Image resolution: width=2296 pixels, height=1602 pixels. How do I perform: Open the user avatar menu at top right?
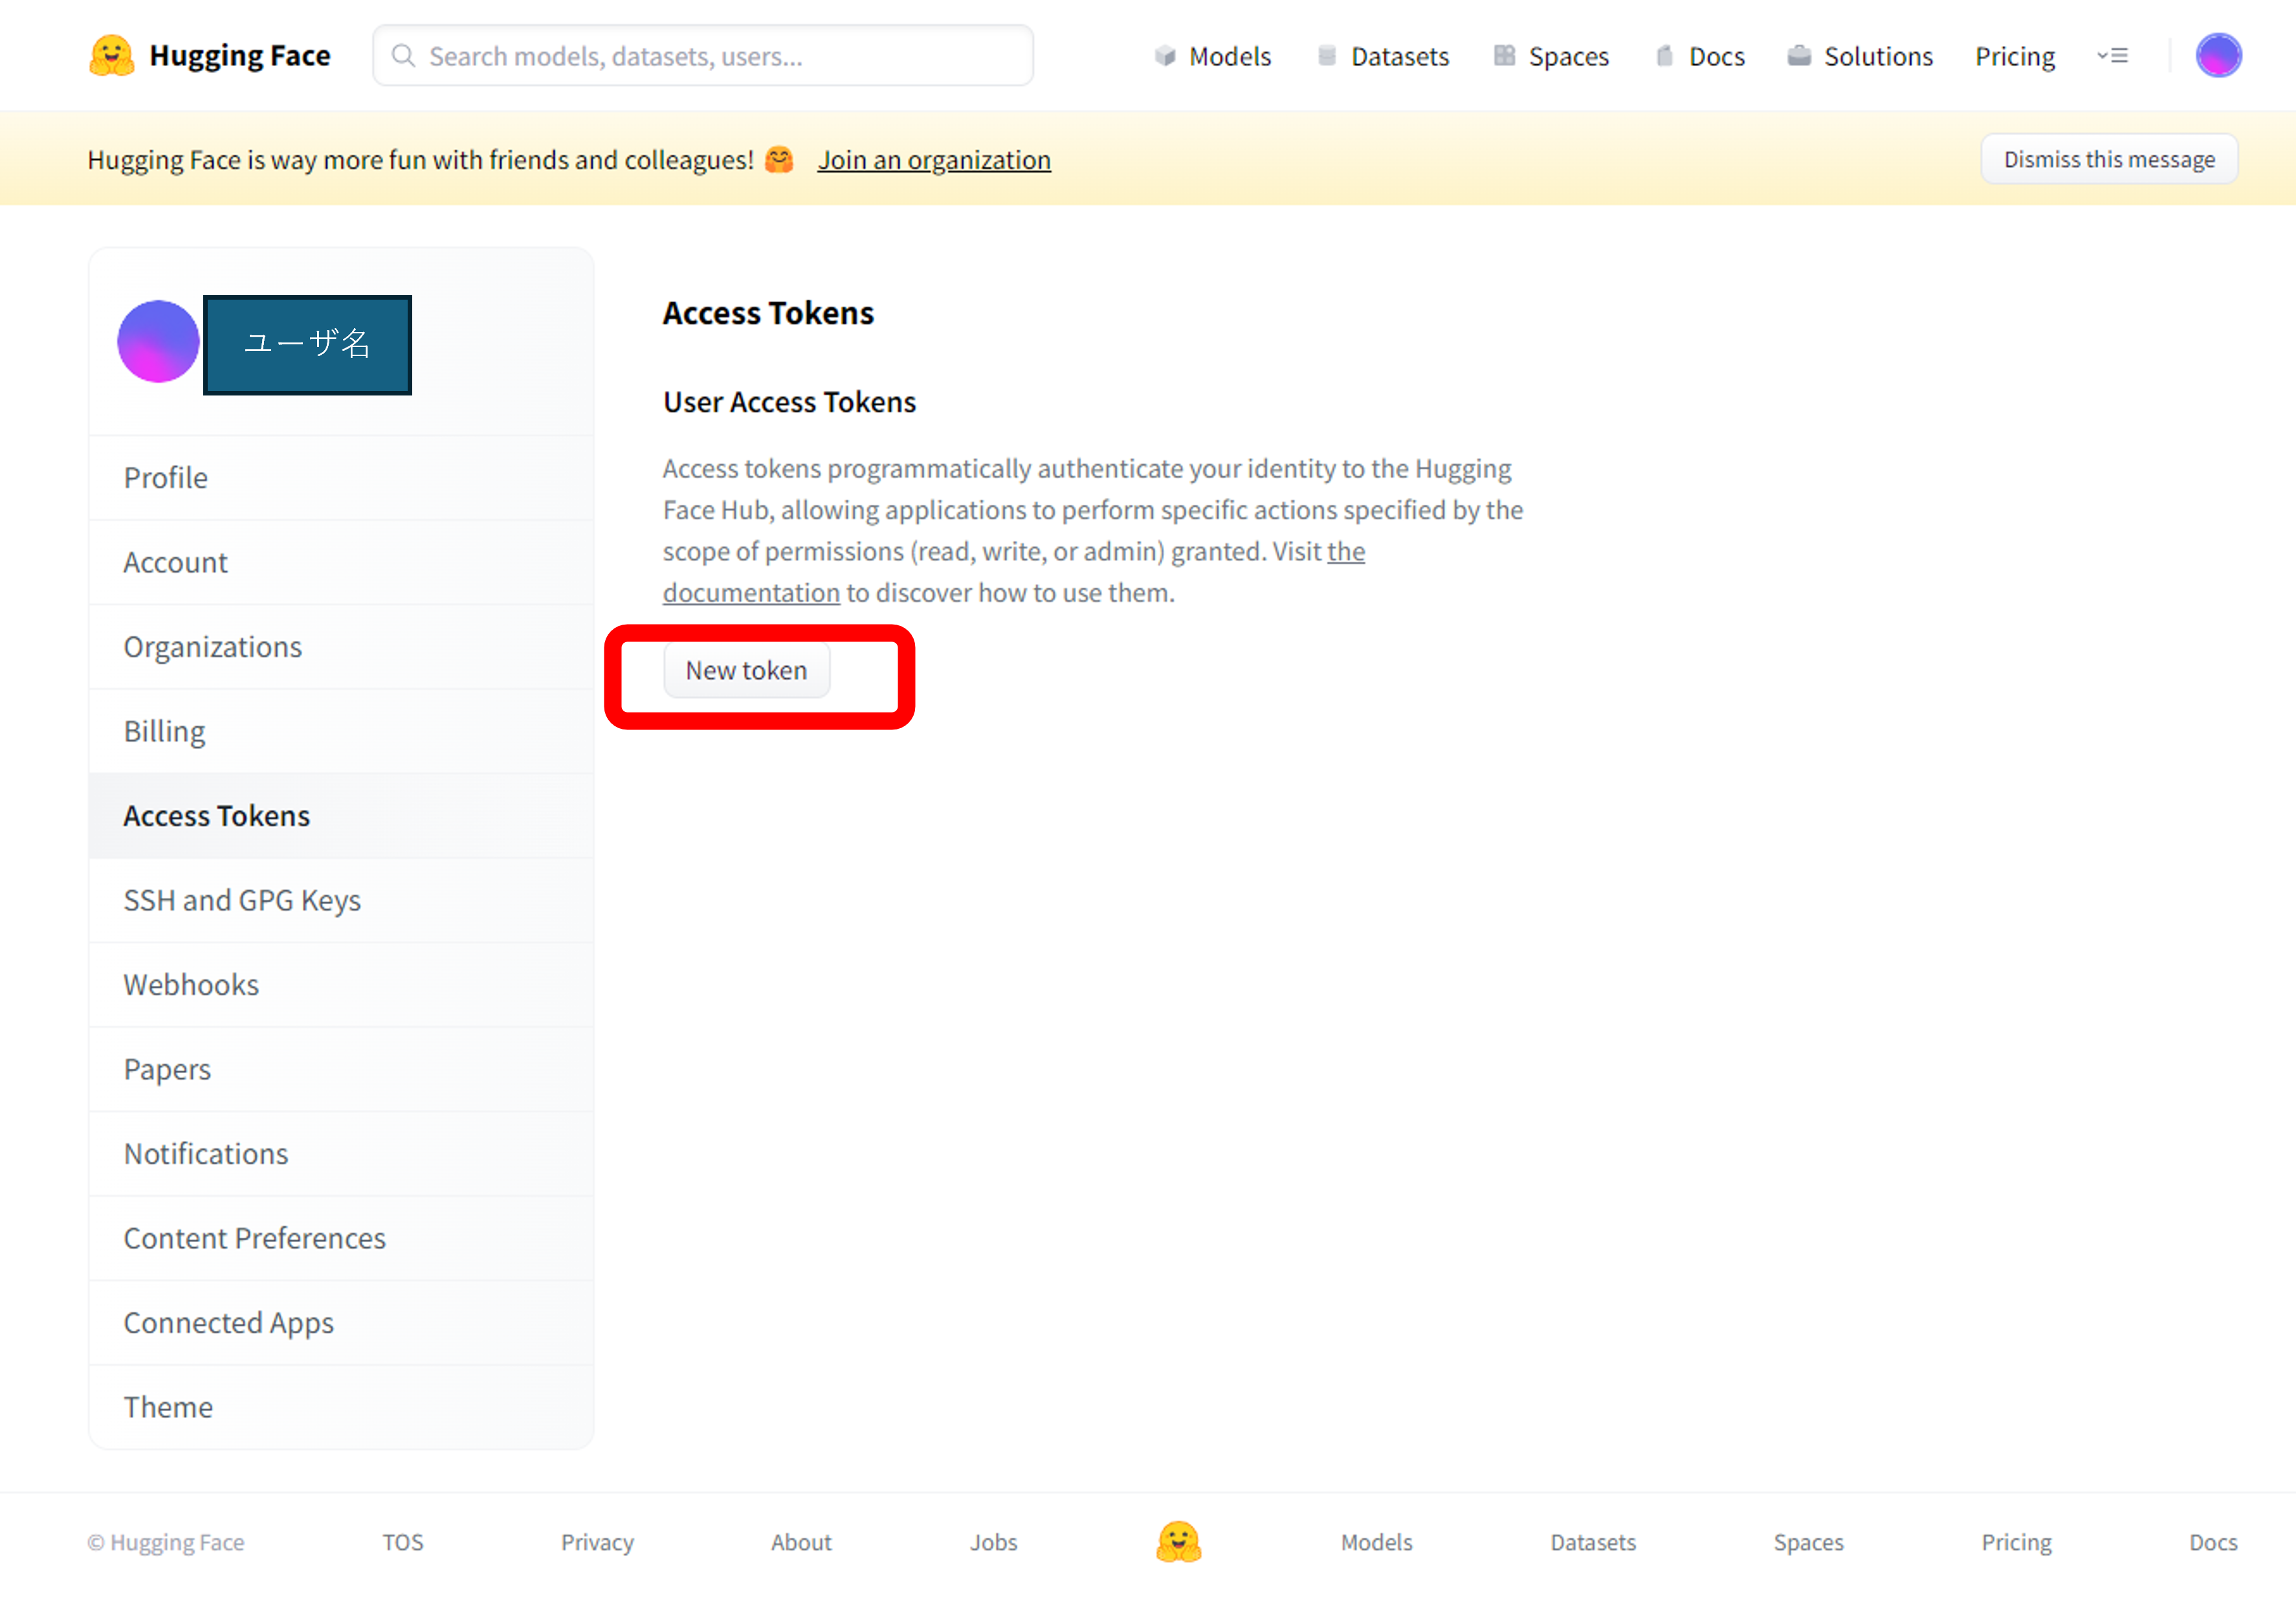click(x=2218, y=55)
